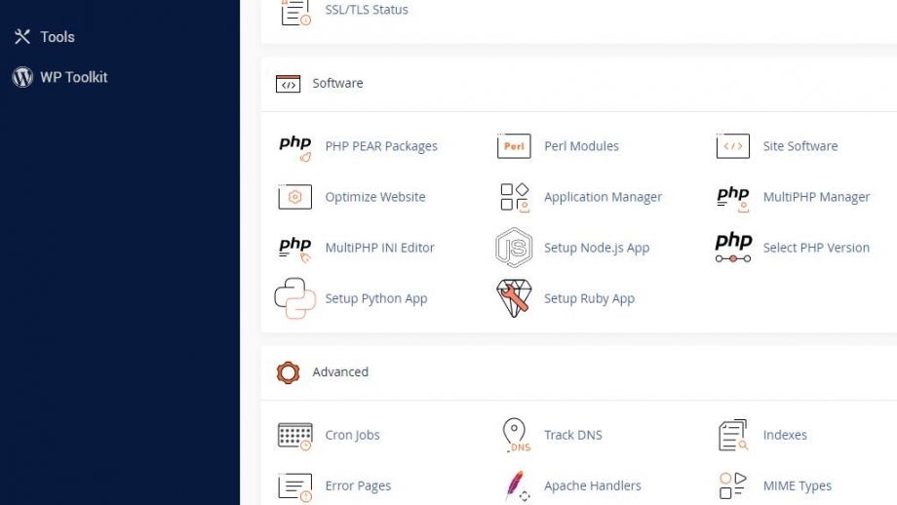Click the Node.js hexagon icon
The height and width of the screenshot is (505, 897).
tap(514, 248)
